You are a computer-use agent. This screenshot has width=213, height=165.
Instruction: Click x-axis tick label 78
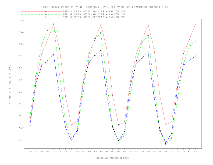pos(184,152)
